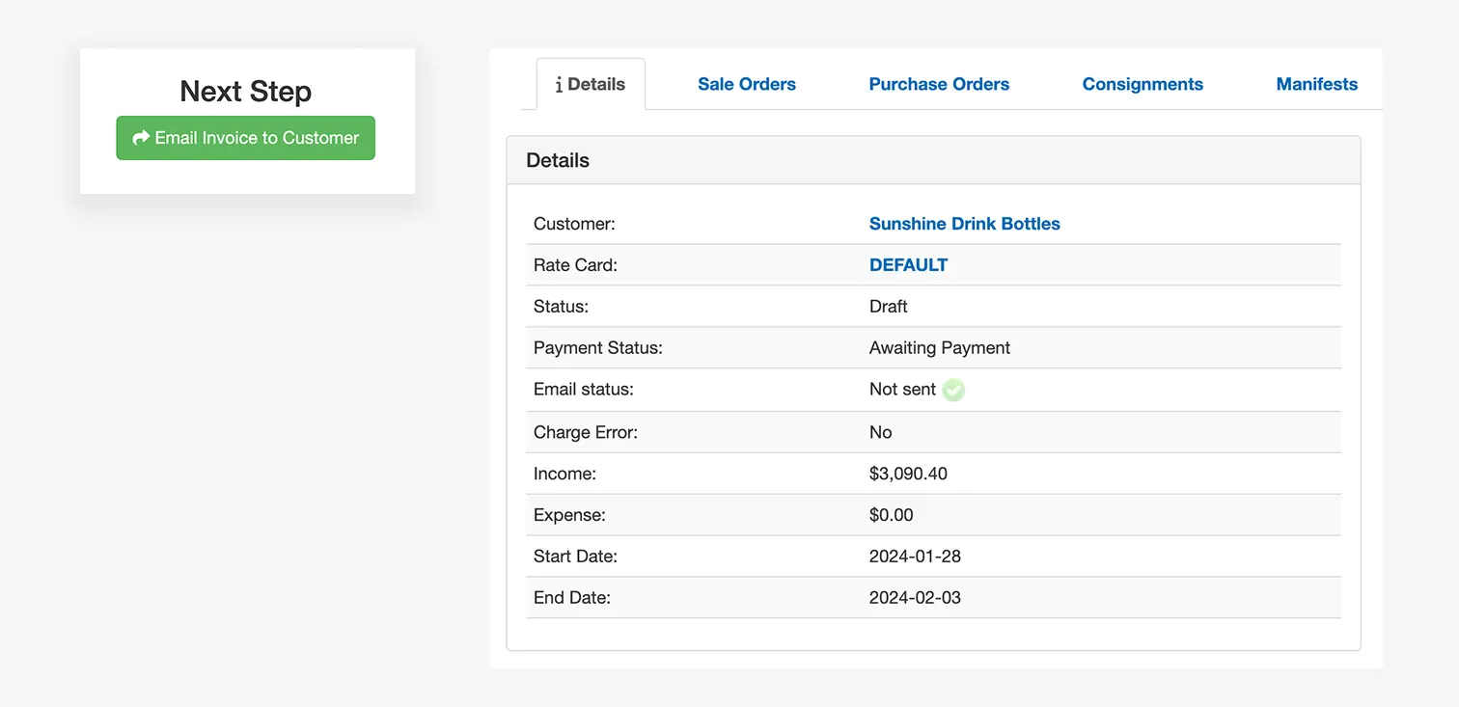Click the Income value $3,090.40
Viewport: 1459px width, 707px height.
tap(908, 474)
